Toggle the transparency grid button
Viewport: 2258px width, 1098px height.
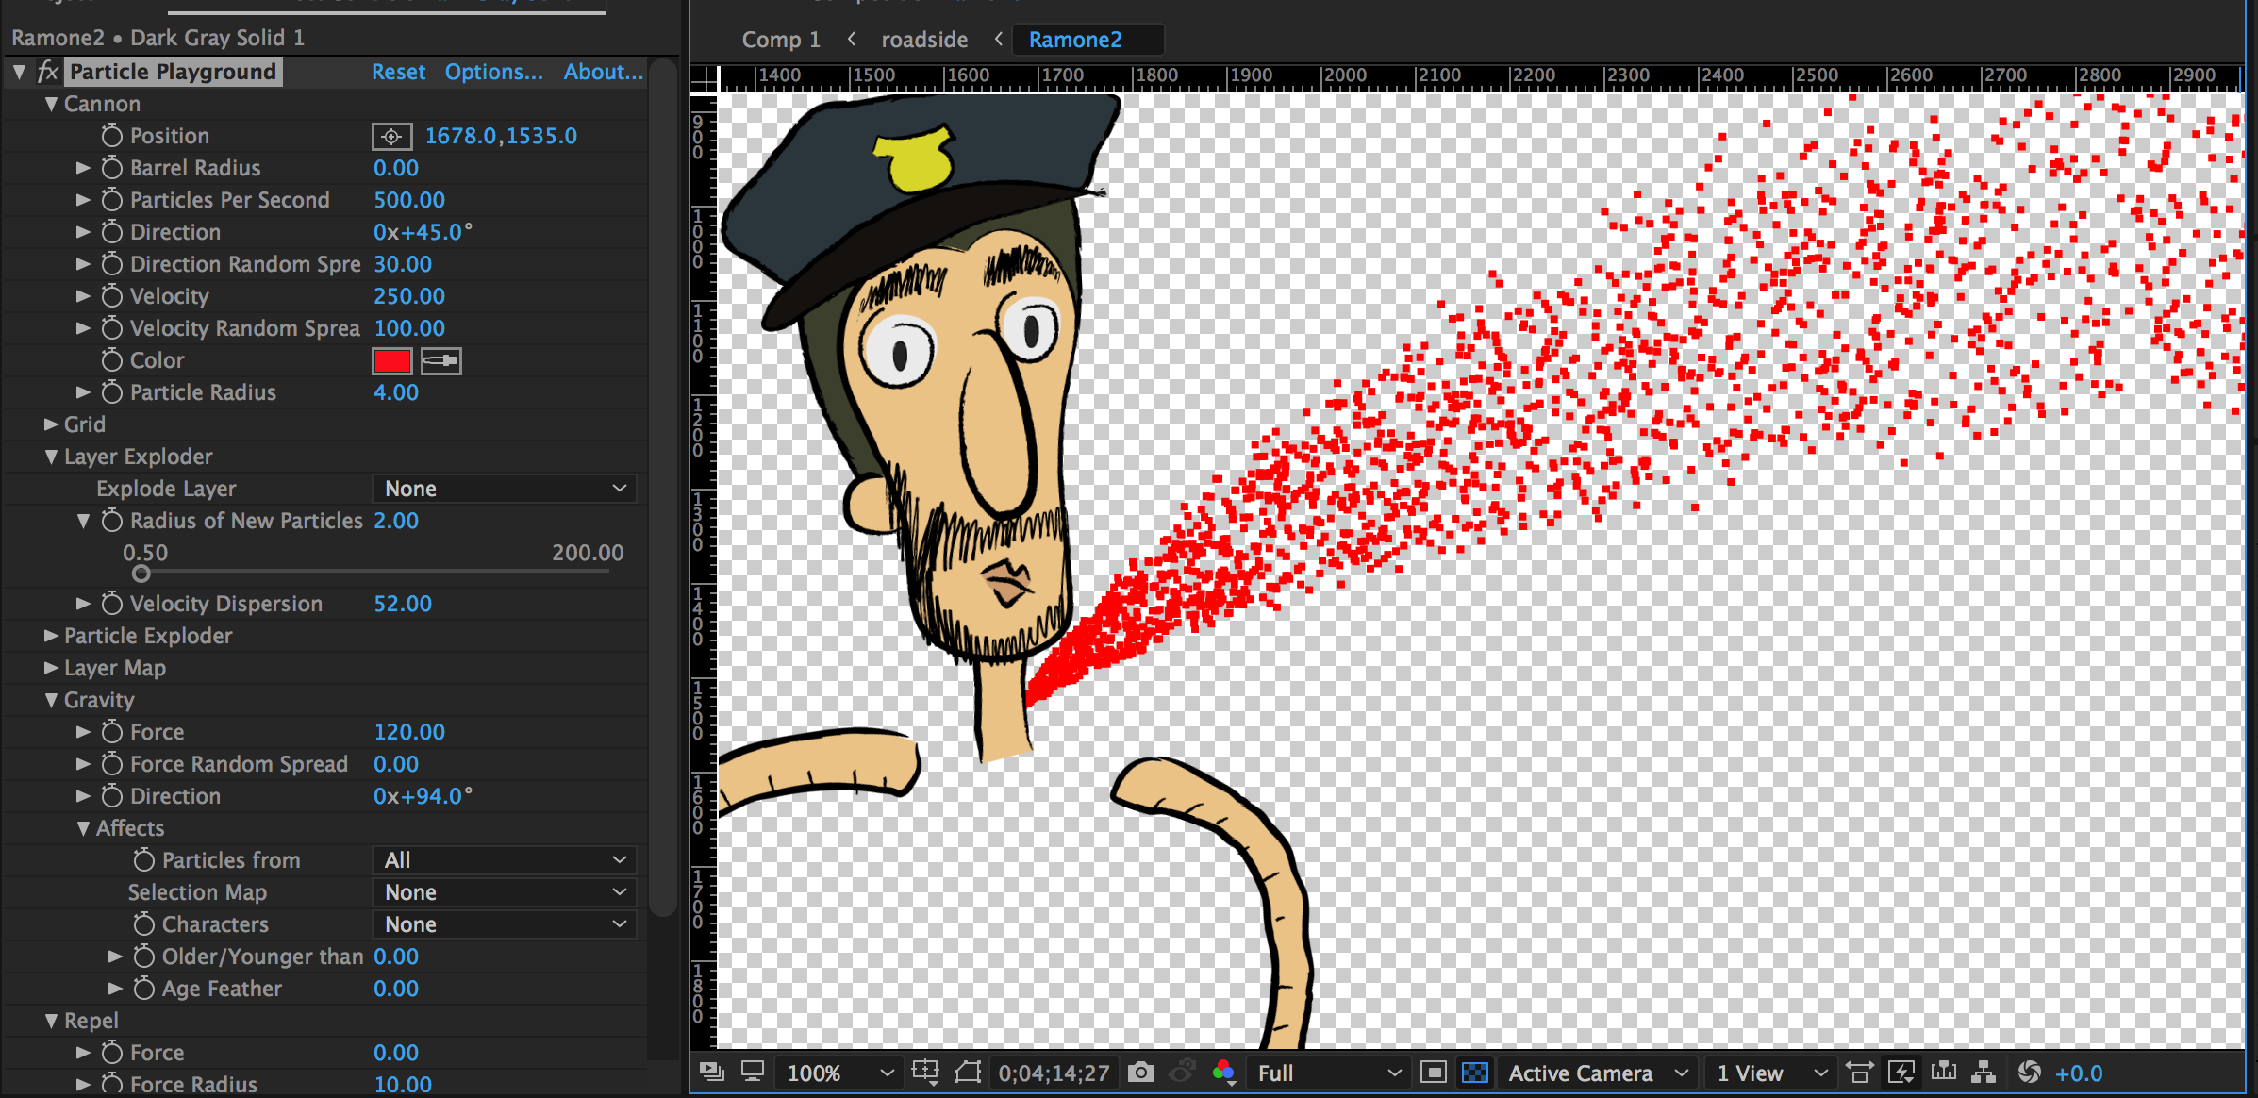(1474, 1073)
